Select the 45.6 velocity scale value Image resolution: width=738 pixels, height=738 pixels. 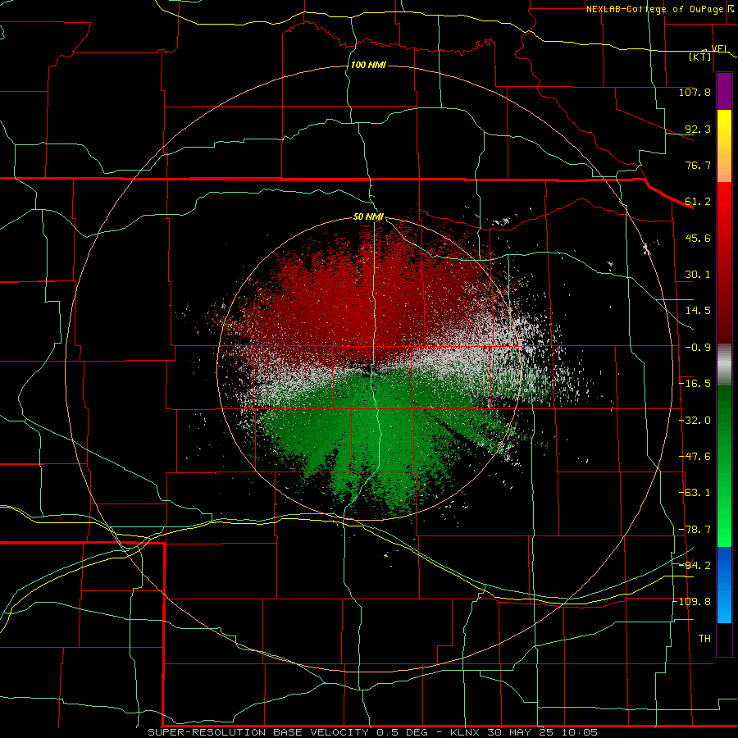[698, 238]
